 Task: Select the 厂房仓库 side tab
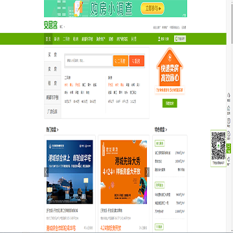[52, 112]
